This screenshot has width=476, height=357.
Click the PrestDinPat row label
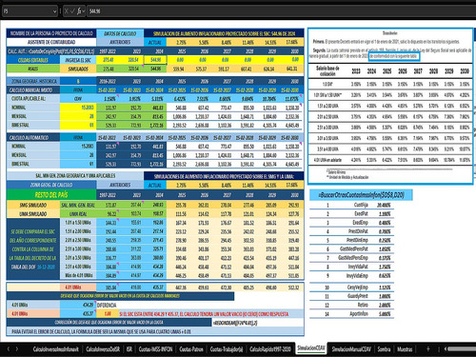358,231
